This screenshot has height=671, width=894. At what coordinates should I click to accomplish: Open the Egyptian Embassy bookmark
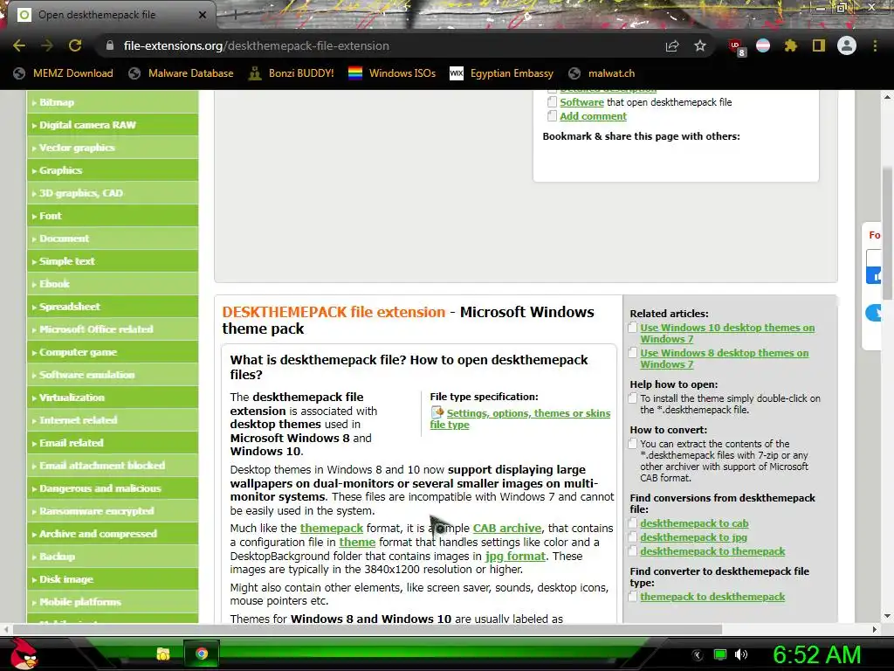pos(502,73)
